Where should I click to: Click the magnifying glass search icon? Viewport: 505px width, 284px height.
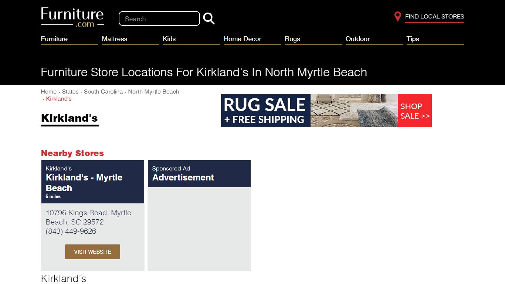(x=209, y=18)
